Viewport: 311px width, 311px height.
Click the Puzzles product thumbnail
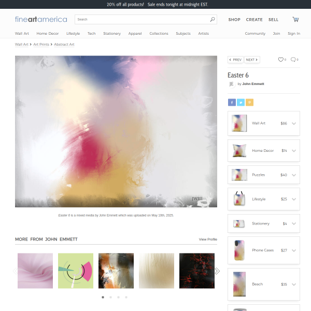239,175
